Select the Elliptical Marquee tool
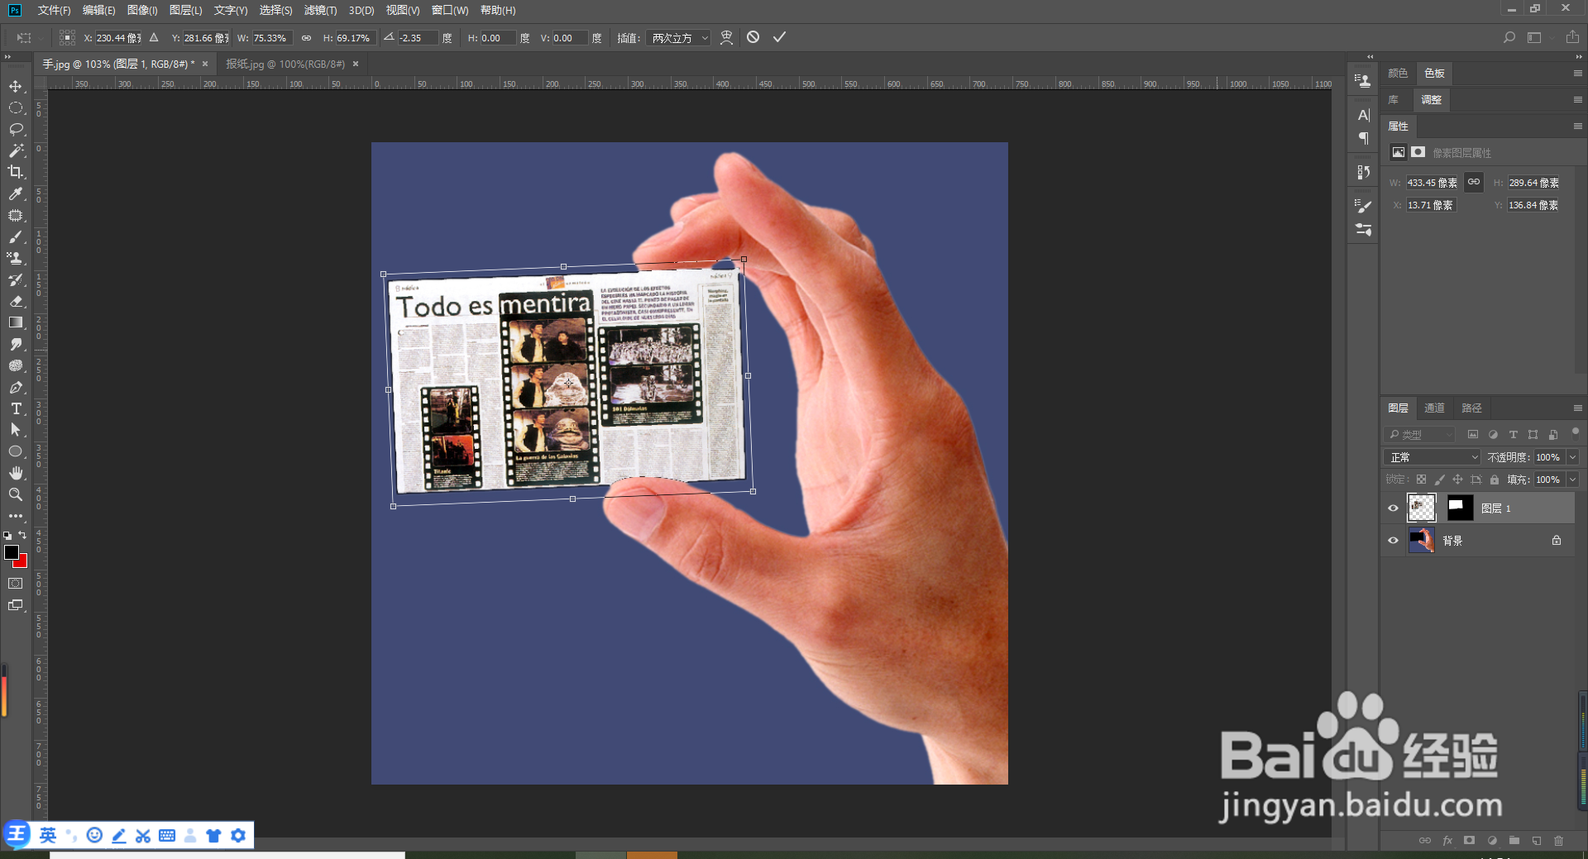Viewport: 1588px width, 859px height. 16,107
